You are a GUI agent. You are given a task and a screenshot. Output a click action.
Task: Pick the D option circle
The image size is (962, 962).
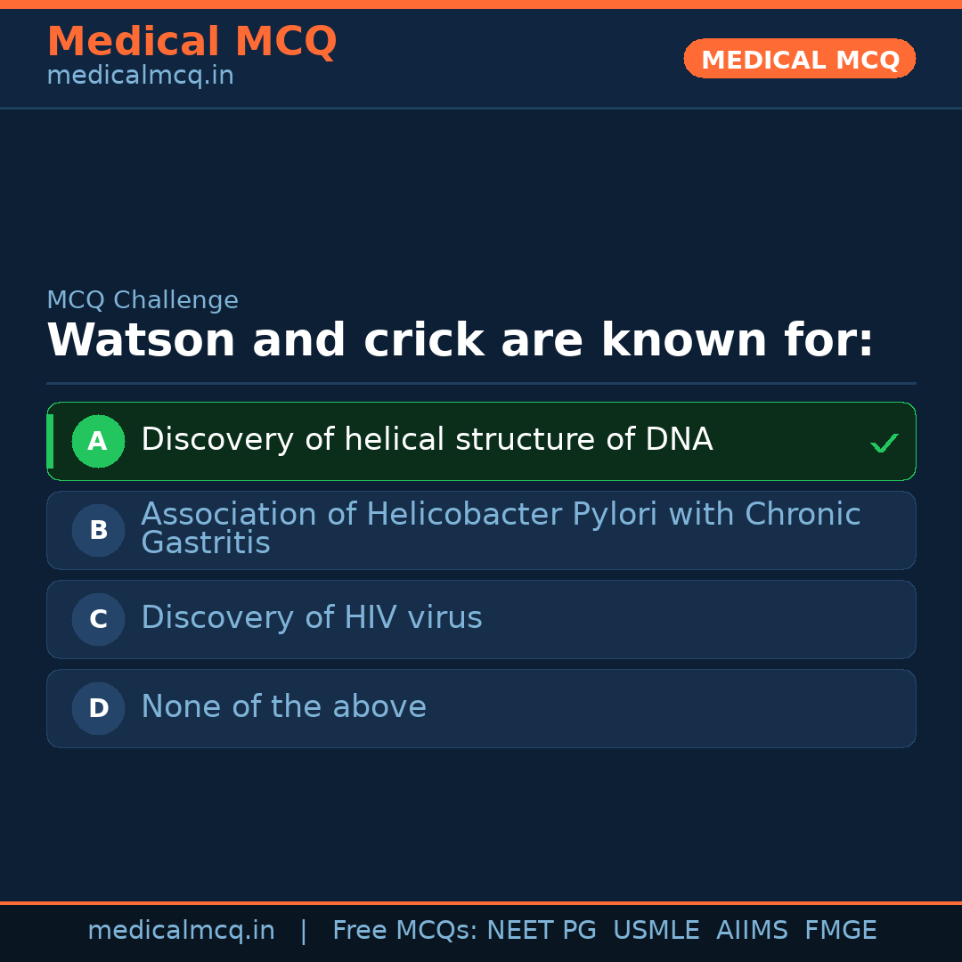coord(98,708)
